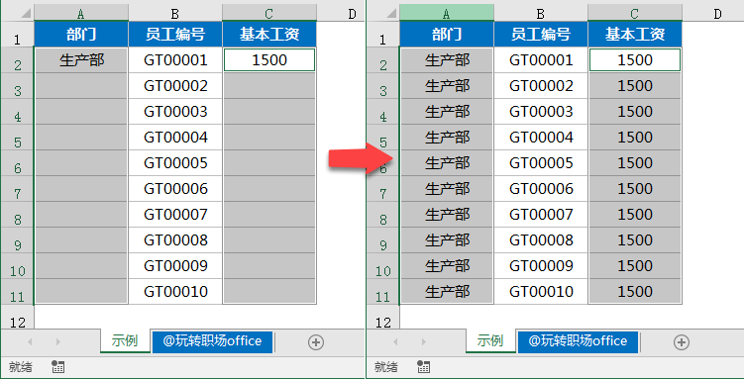Click 生产部 in row 2 of right window
This screenshot has width=744, height=379.
(447, 60)
